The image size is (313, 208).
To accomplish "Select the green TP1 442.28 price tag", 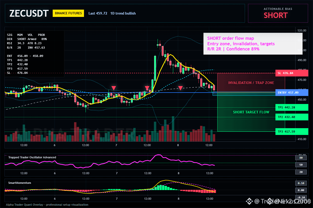I will [x=292, y=107].
